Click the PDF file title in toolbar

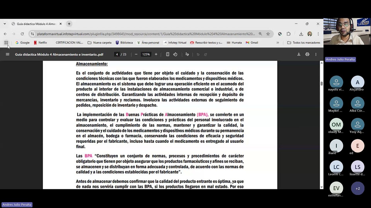[x=59, y=54]
